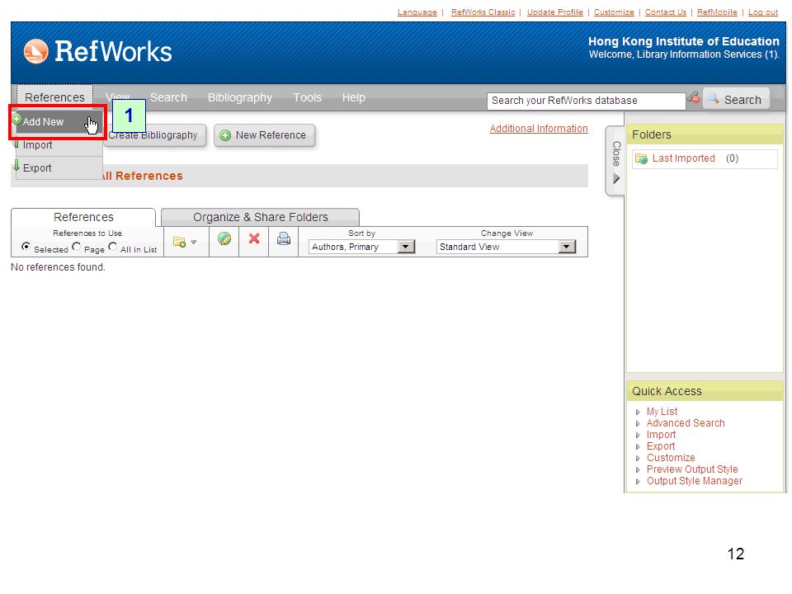
Task: Click the Search your RefWorks database field
Action: pos(586,101)
